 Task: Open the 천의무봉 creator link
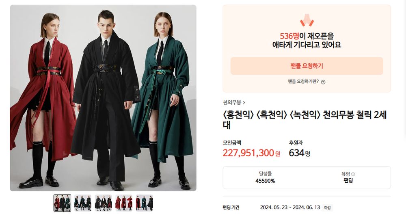[x=232, y=103]
